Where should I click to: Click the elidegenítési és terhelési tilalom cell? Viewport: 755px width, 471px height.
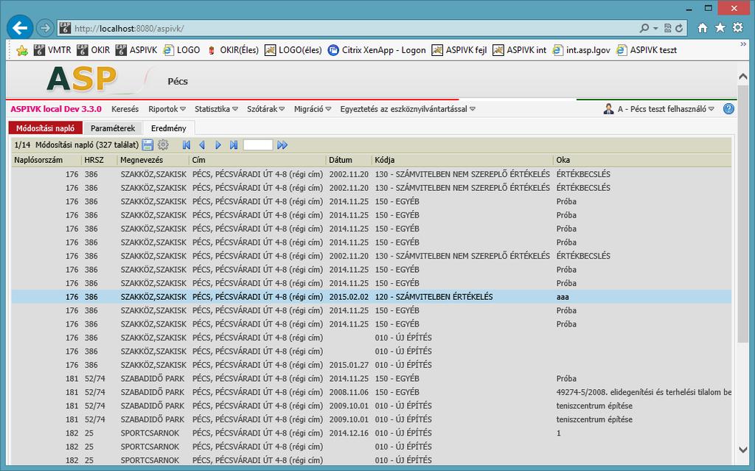pyautogui.click(x=643, y=392)
